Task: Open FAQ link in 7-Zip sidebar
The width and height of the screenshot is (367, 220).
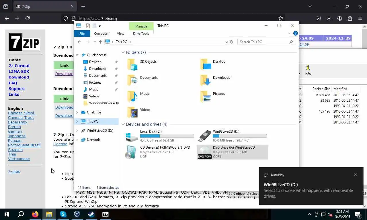Action: tap(13, 83)
